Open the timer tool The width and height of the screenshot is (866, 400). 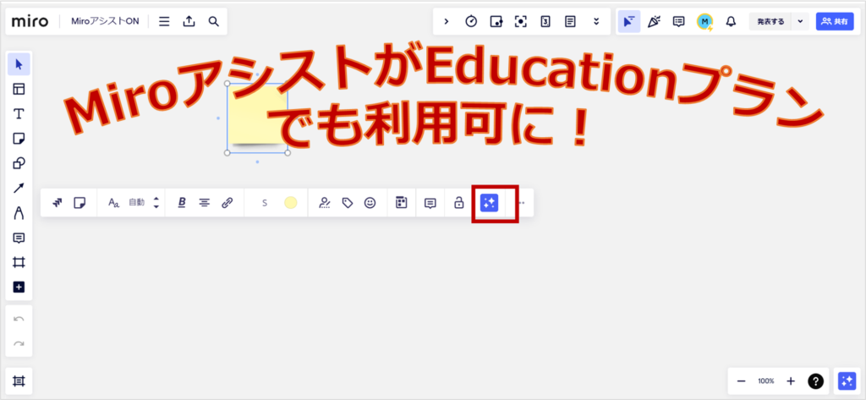click(471, 21)
